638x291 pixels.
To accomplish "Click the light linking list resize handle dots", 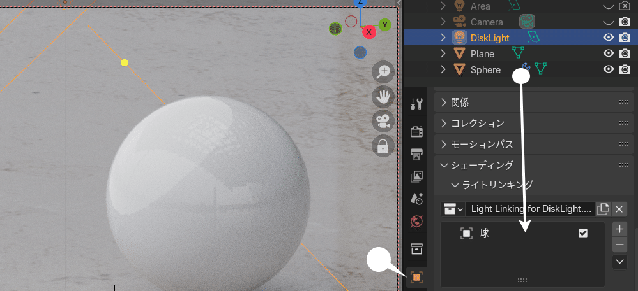I will pos(522,280).
